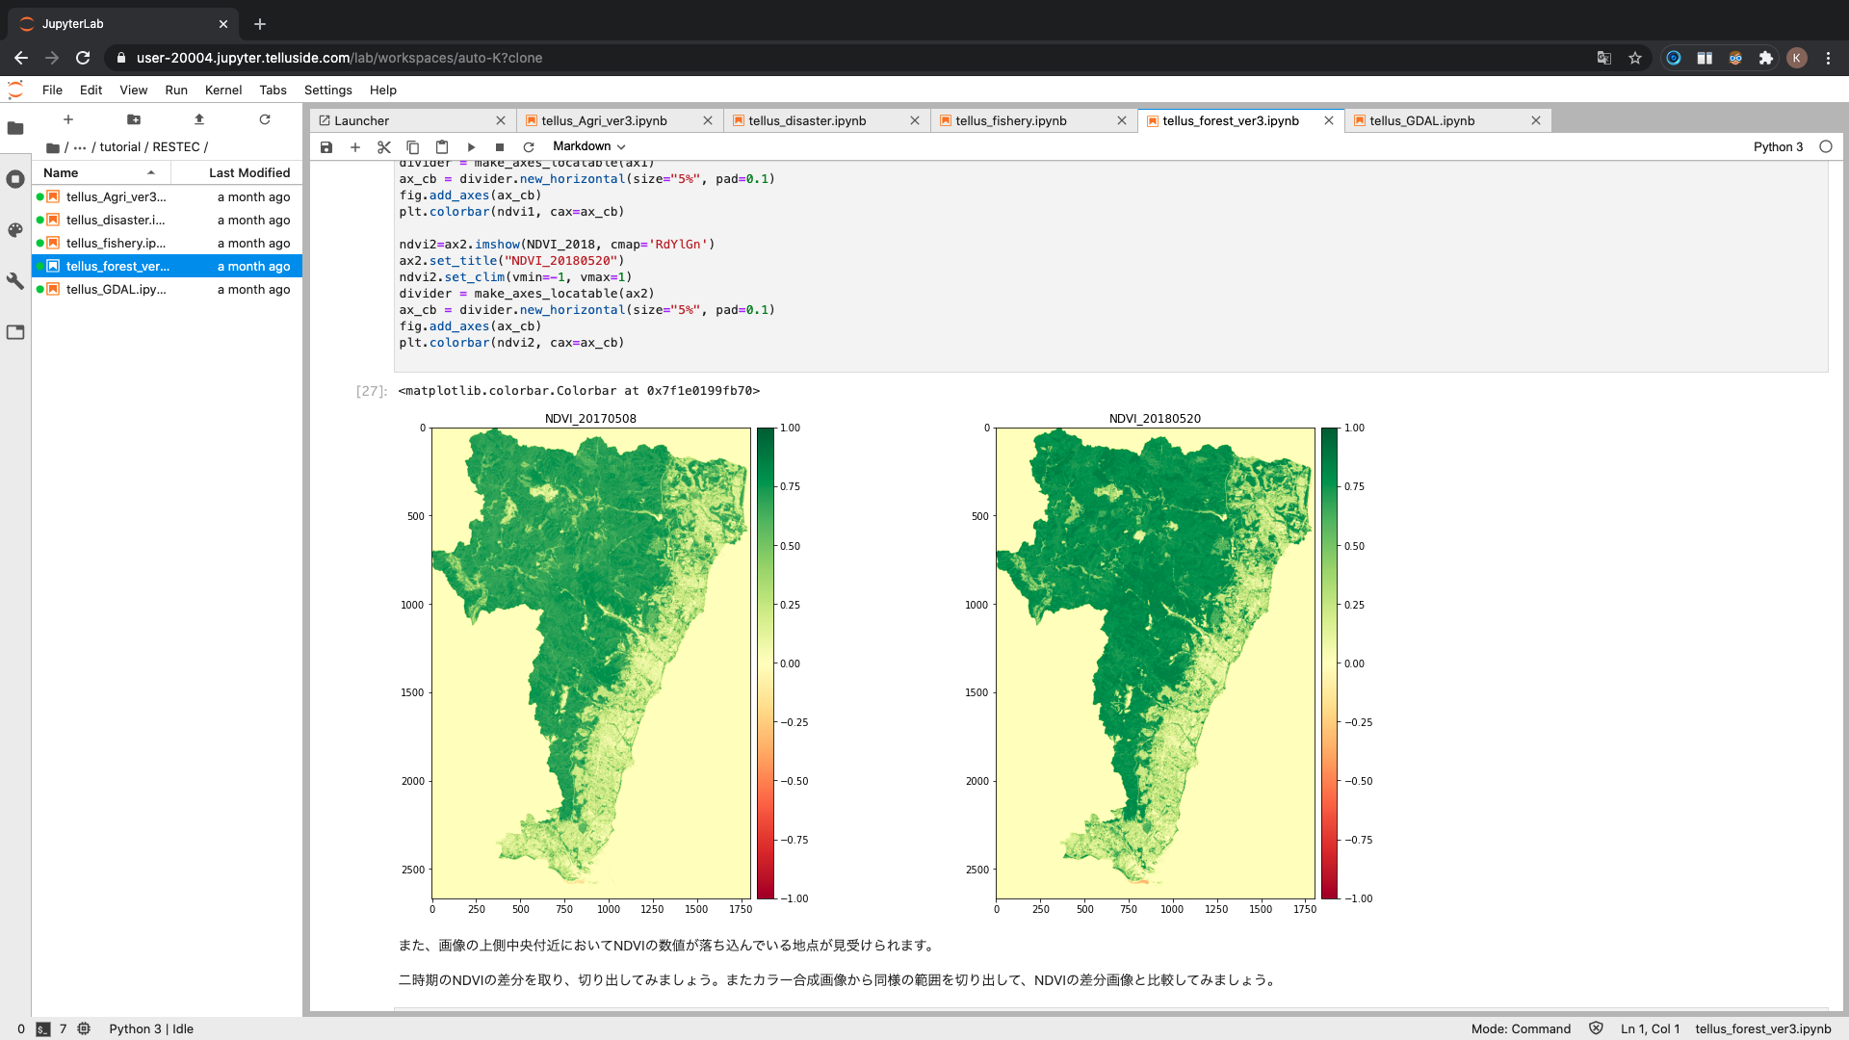The image size is (1849, 1040).
Task: Copy the selected cell
Action: click(413, 147)
